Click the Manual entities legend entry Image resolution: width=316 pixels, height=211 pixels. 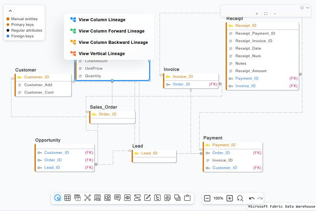(22, 19)
